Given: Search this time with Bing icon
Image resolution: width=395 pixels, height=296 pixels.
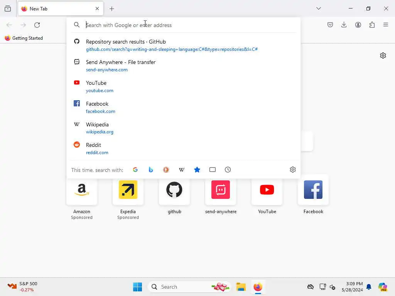Looking at the screenshot, I should [151, 170].
